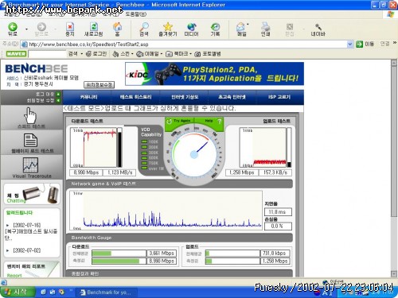Screen dimensions: 398x298
Task: Click the vertical page scrollbar thumb
Action: tap(394, 141)
